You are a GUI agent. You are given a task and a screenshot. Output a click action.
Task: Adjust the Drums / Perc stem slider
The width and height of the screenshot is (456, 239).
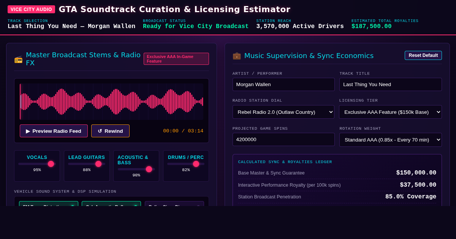pyautogui.click(x=186, y=164)
